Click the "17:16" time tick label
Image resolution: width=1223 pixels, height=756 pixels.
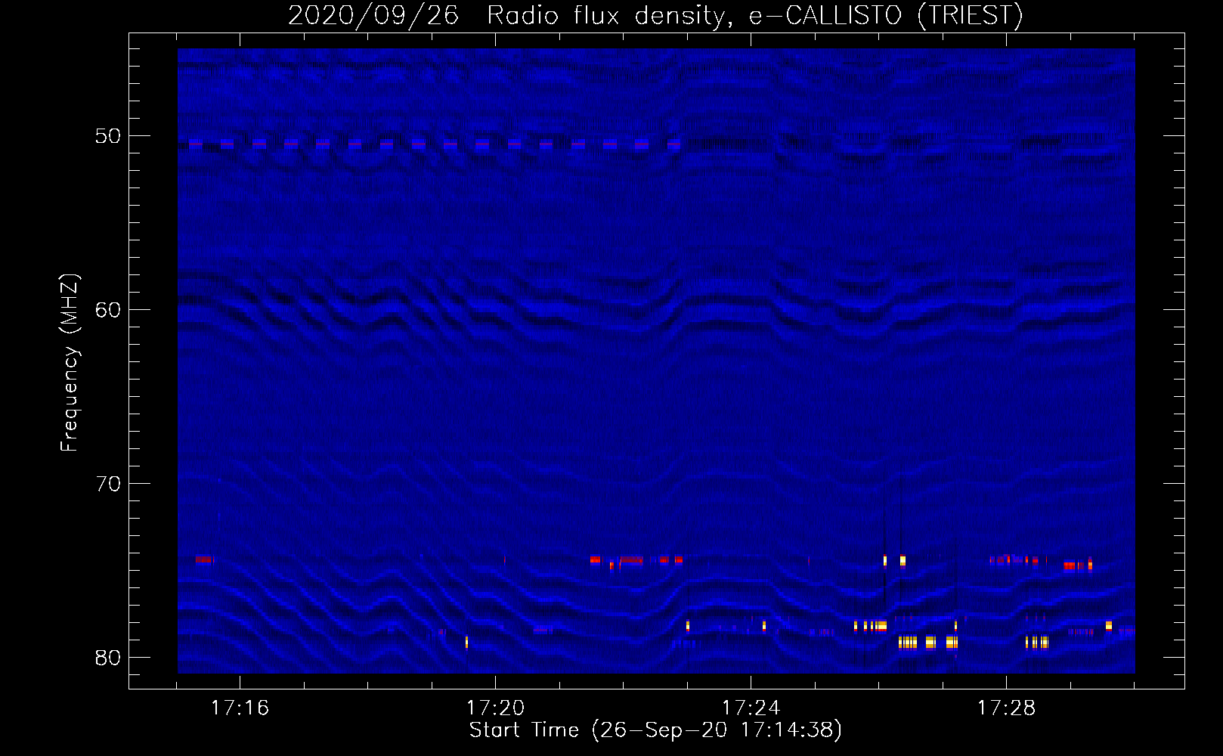point(240,708)
